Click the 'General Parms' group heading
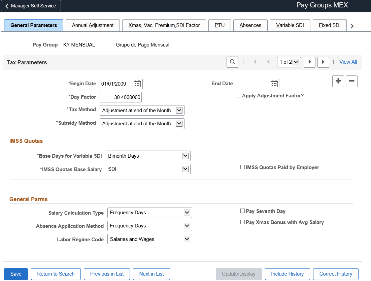This screenshot has height=281, width=371. coord(28,199)
